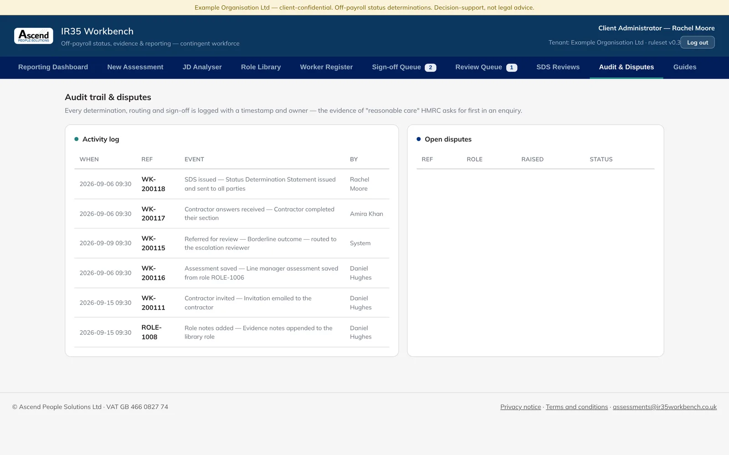This screenshot has width=729, height=455.
Task: Open the Guides tab
Action: pyautogui.click(x=685, y=67)
